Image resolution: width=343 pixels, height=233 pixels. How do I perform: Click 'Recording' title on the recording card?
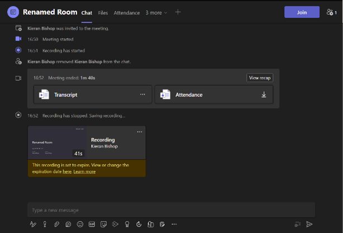coord(103,140)
